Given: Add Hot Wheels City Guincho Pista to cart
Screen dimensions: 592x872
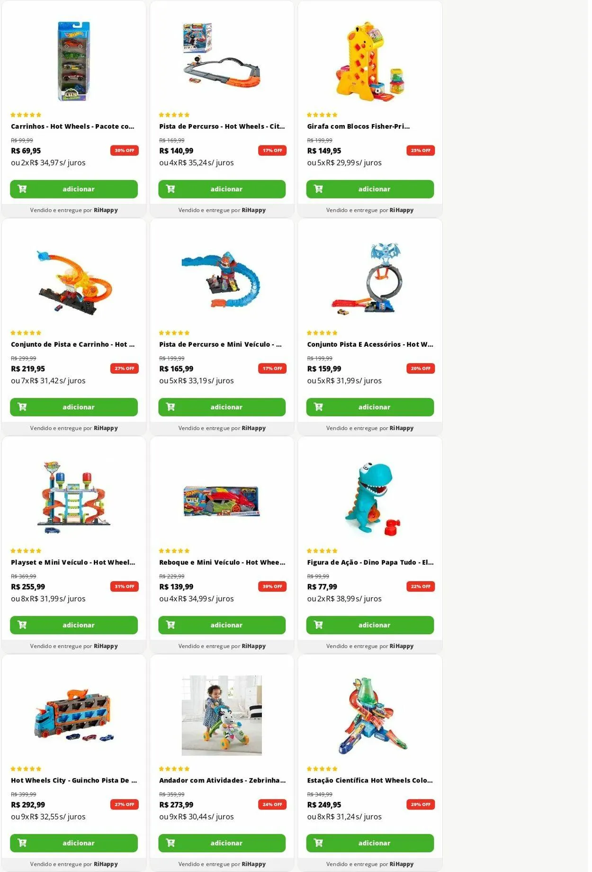Looking at the screenshot, I should pyautogui.click(x=74, y=843).
